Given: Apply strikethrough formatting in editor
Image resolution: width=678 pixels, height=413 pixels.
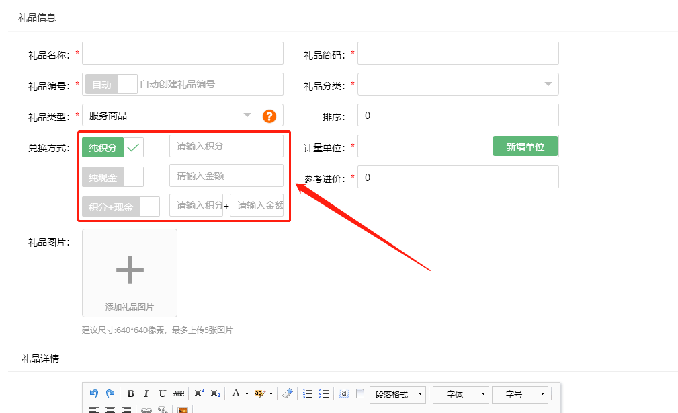Looking at the screenshot, I should [x=179, y=394].
